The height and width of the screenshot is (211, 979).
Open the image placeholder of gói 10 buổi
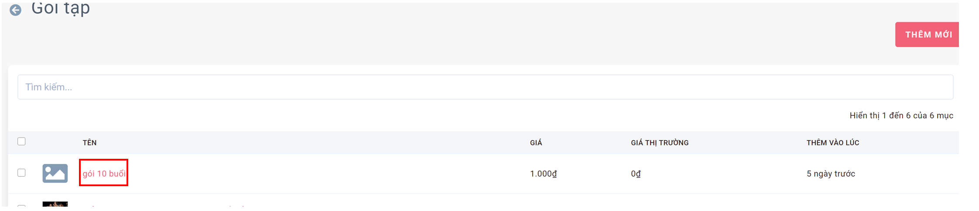coord(55,173)
